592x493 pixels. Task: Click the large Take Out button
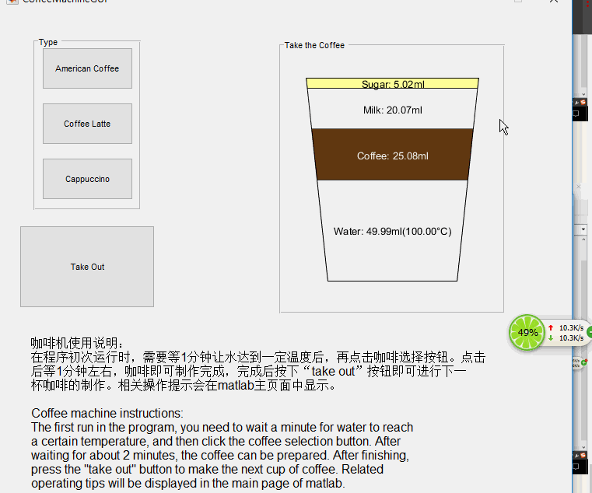(x=87, y=267)
